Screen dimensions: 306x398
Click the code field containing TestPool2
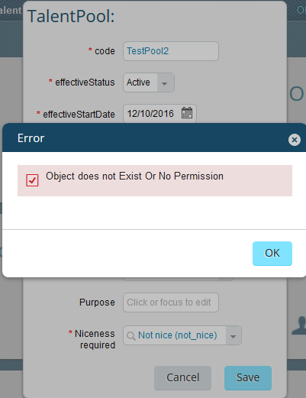pos(171,51)
